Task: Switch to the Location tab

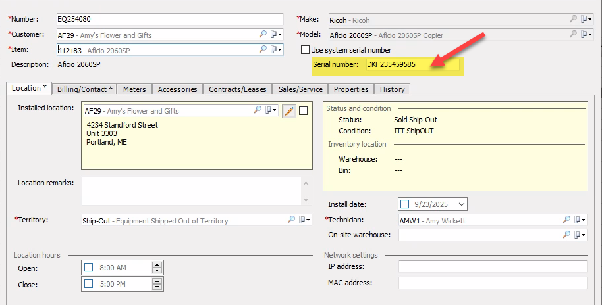Action: point(29,88)
